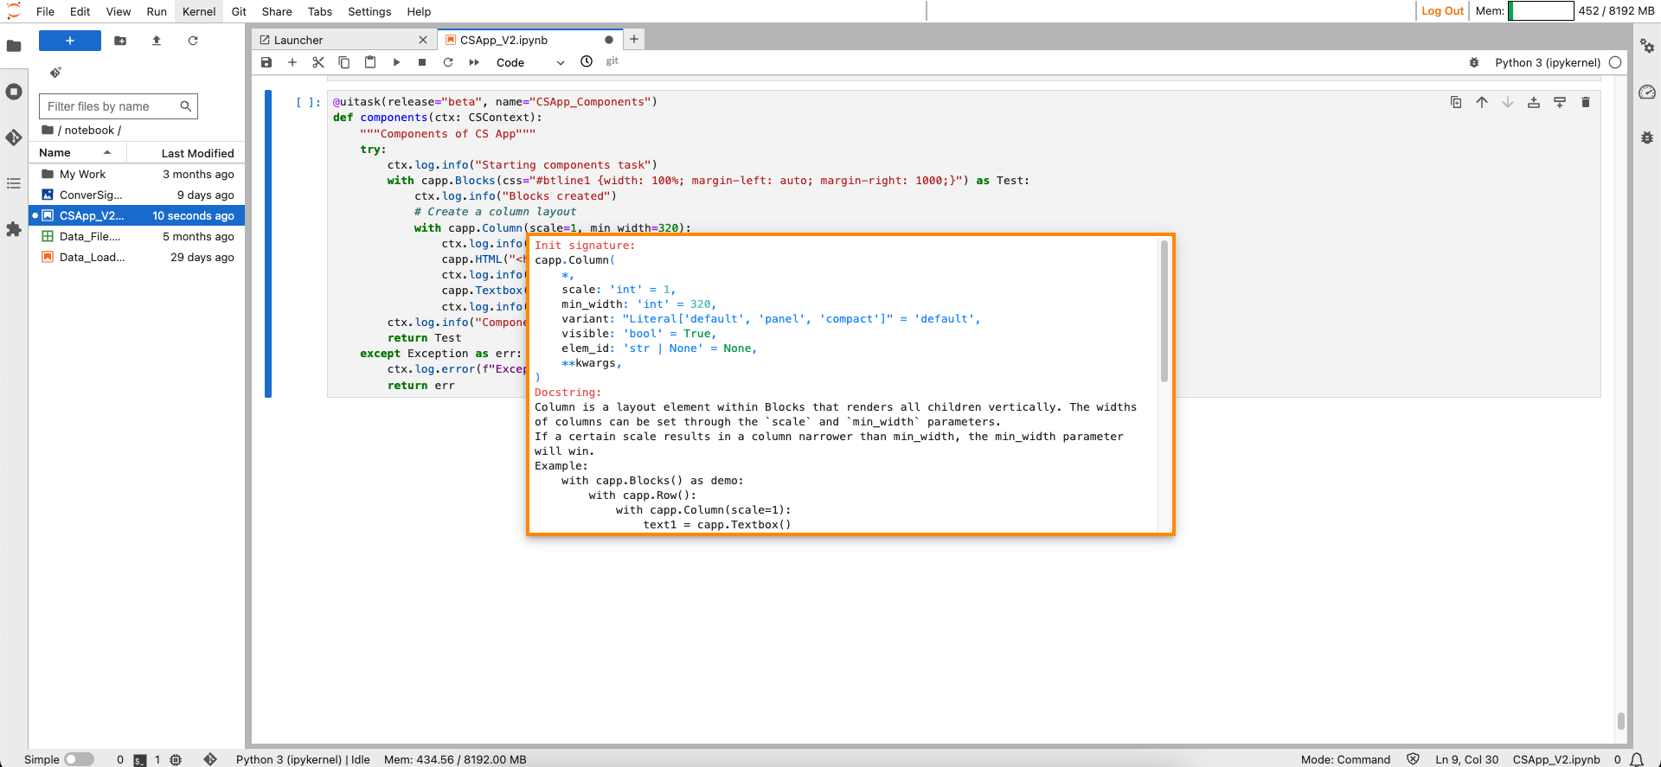1661x767 pixels.
Task: Open the debugger panel in right sidebar
Action: tap(1647, 137)
